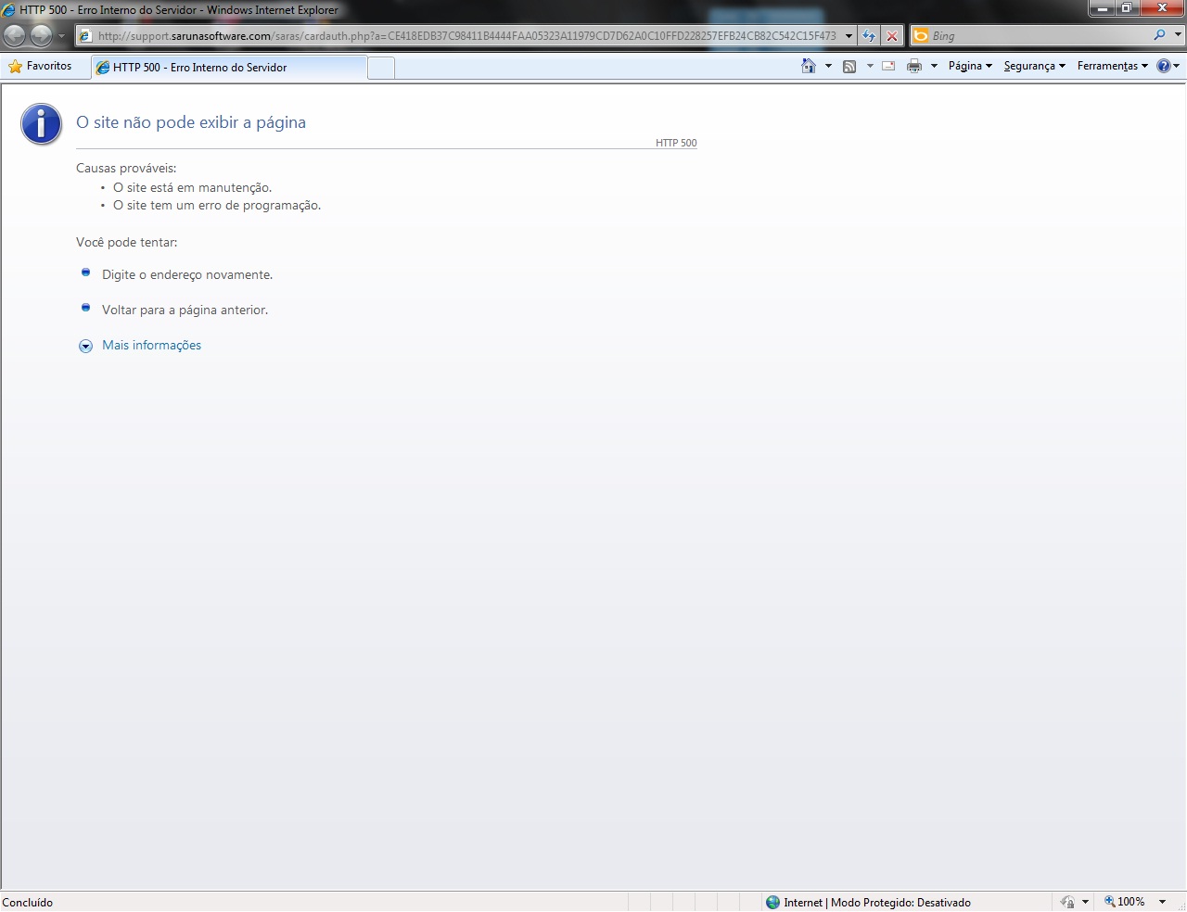Click the privacy/lock icon in status bar
Viewport: 1187px width, 912px height.
tap(1067, 902)
